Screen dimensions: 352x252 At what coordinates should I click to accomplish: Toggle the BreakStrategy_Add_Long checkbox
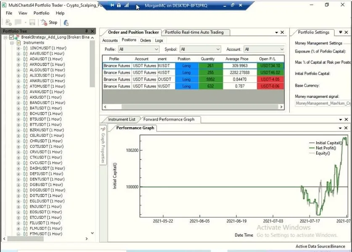tap(11, 37)
